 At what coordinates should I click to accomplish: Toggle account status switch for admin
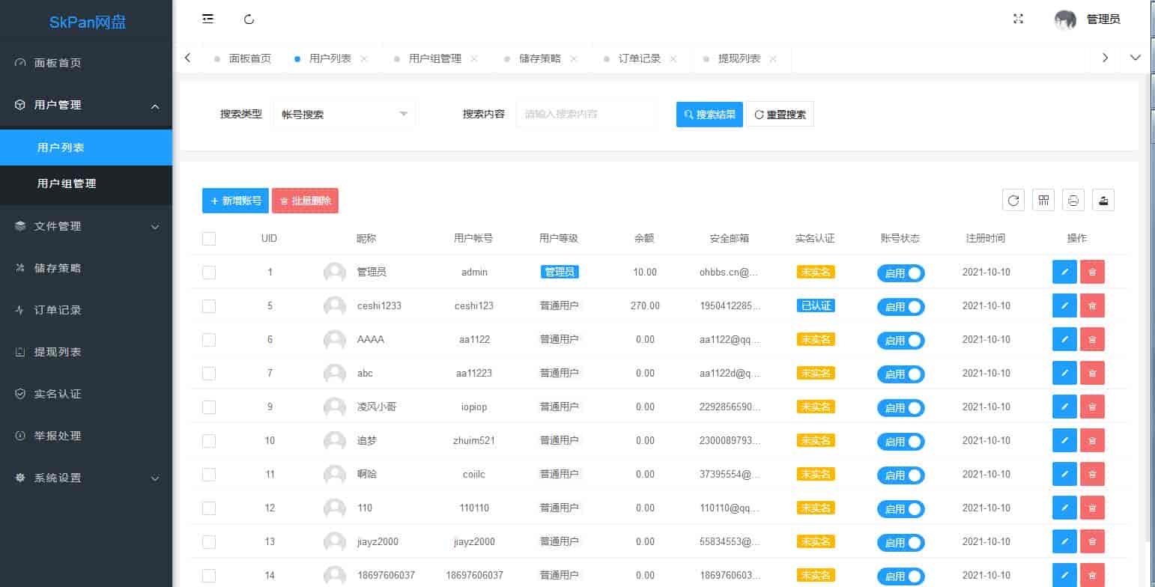tap(901, 273)
